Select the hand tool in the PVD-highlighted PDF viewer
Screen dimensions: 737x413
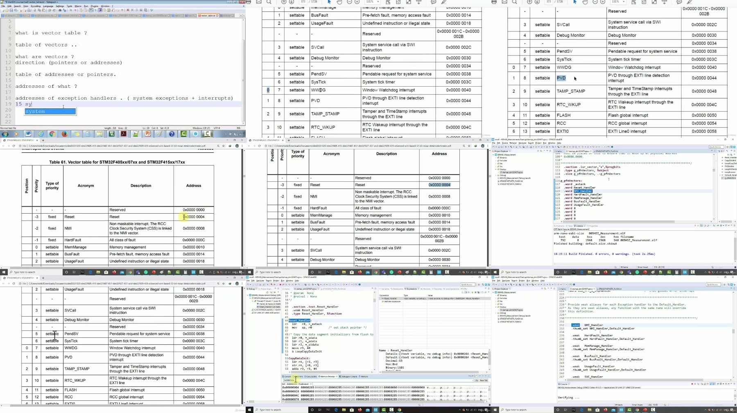pyautogui.click(x=585, y=2)
